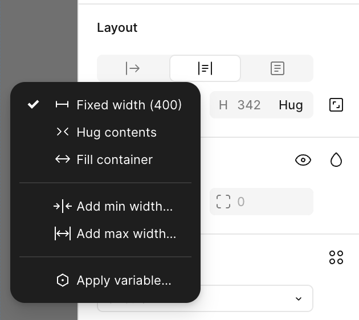Choose Hug contents from menu
This screenshot has width=359, height=320.
coord(116,132)
